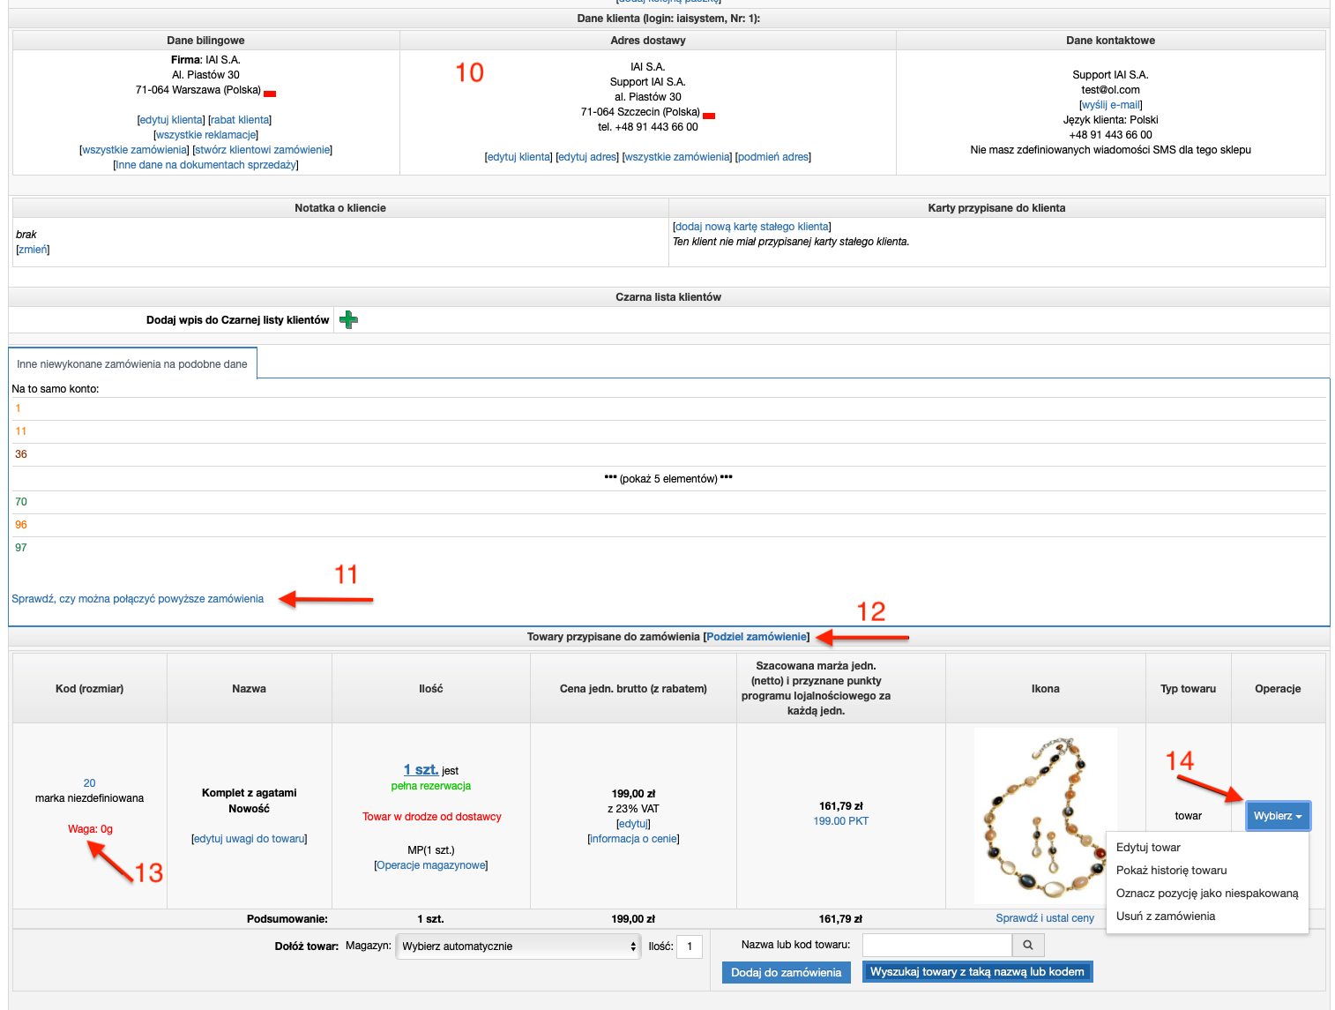
Task: Click the '1 szt.' quantity link
Action: pos(421,770)
